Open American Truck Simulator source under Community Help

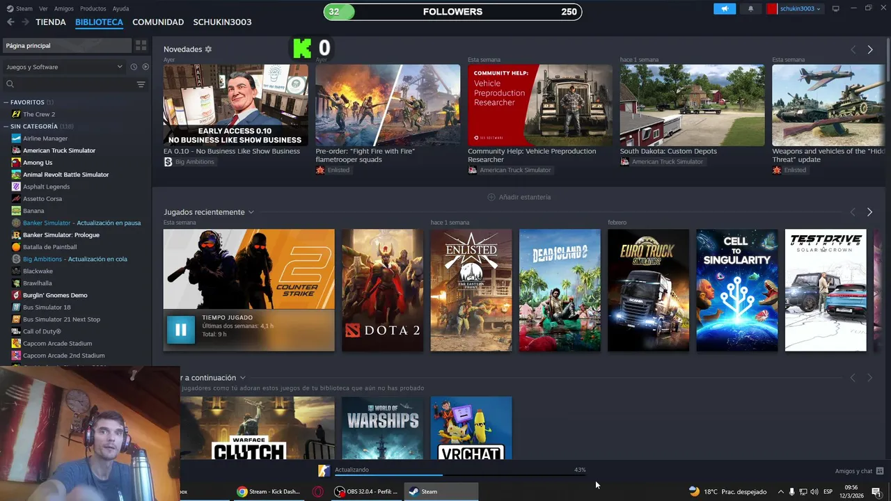(510, 170)
